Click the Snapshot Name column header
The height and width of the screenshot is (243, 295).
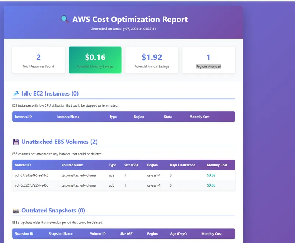[60, 233]
